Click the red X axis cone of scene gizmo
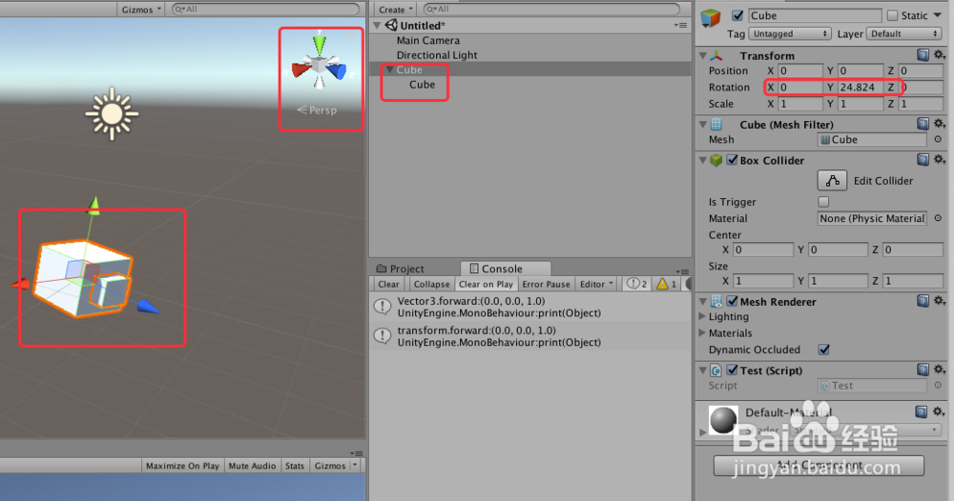The height and width of the screenshot is (501, 954). pos(301,69)
